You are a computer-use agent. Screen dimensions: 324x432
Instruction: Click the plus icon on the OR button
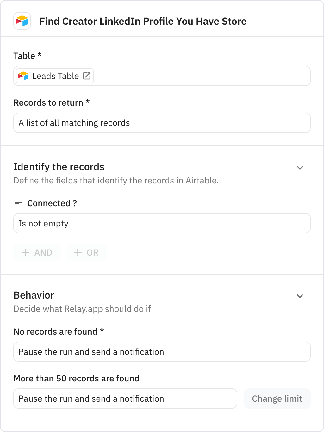pyautogui.click(x=77, y=252)
